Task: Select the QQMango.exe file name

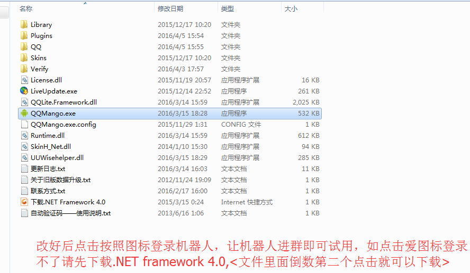Action: (x=53, y=114)
